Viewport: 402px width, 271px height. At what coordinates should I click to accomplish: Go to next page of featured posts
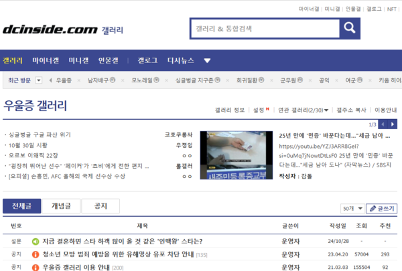click(394, 124)
